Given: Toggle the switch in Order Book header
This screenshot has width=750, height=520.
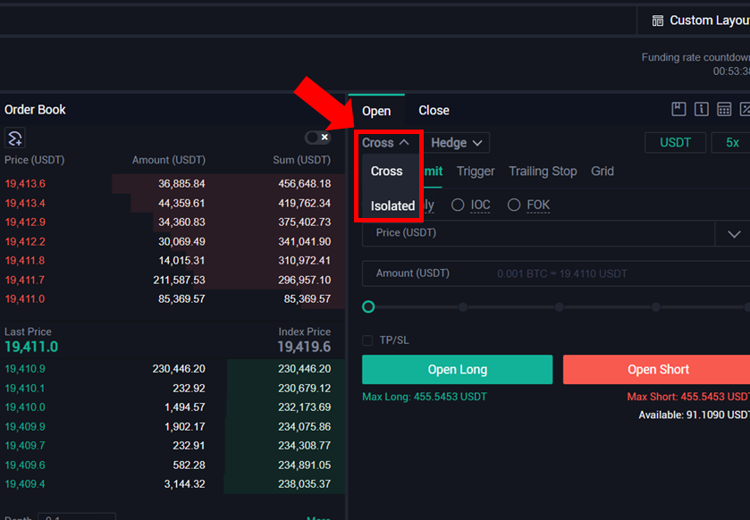Looking at the screenshot, I should coord(317,138).
